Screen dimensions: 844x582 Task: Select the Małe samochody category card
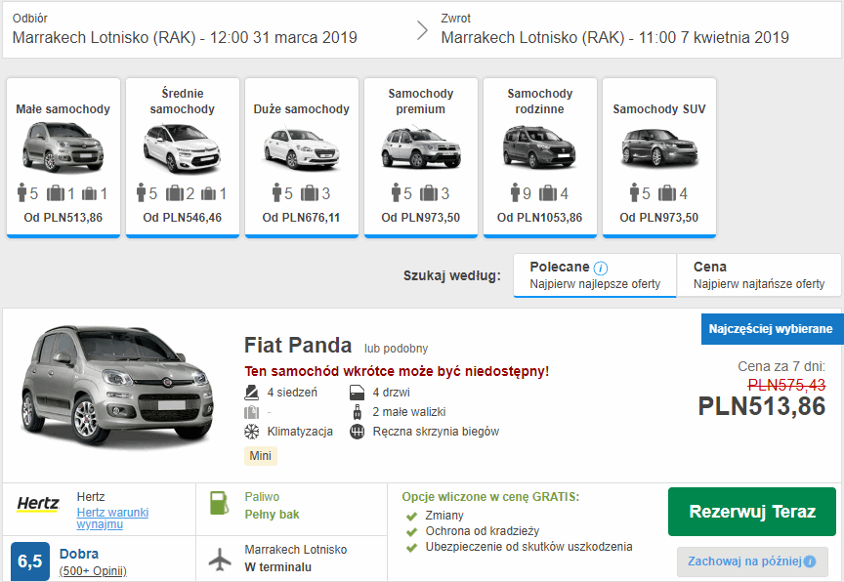tap(63, 157)
